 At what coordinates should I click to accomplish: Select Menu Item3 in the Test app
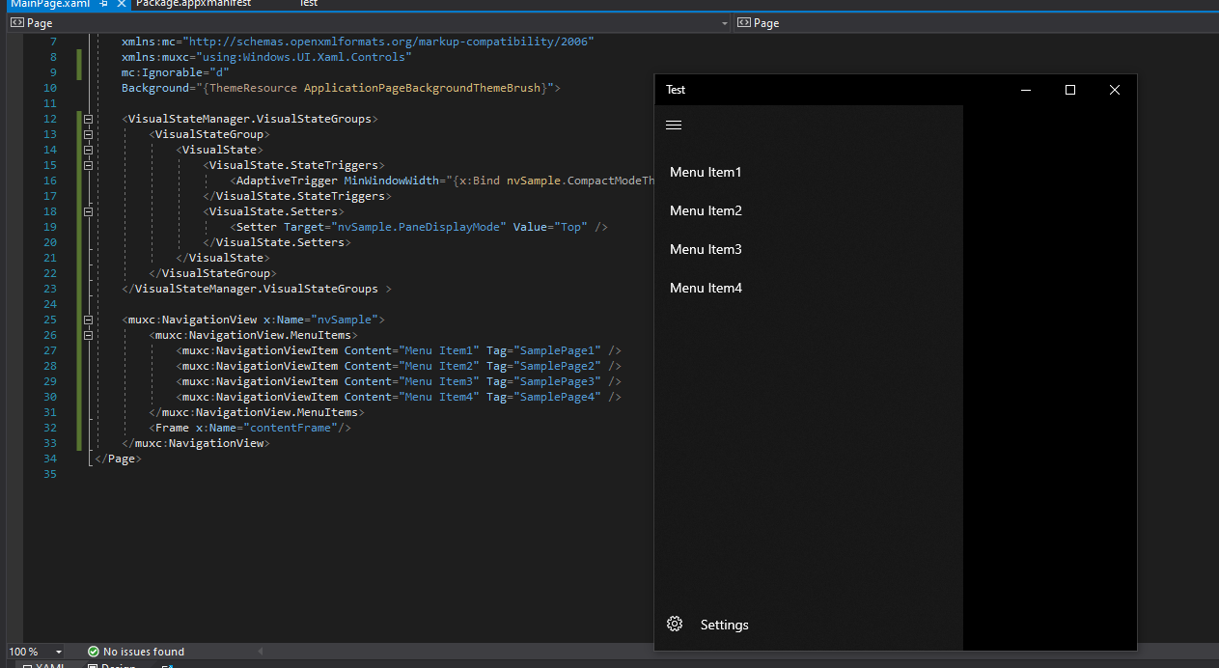pyautogui.click(x=706, y=249)
